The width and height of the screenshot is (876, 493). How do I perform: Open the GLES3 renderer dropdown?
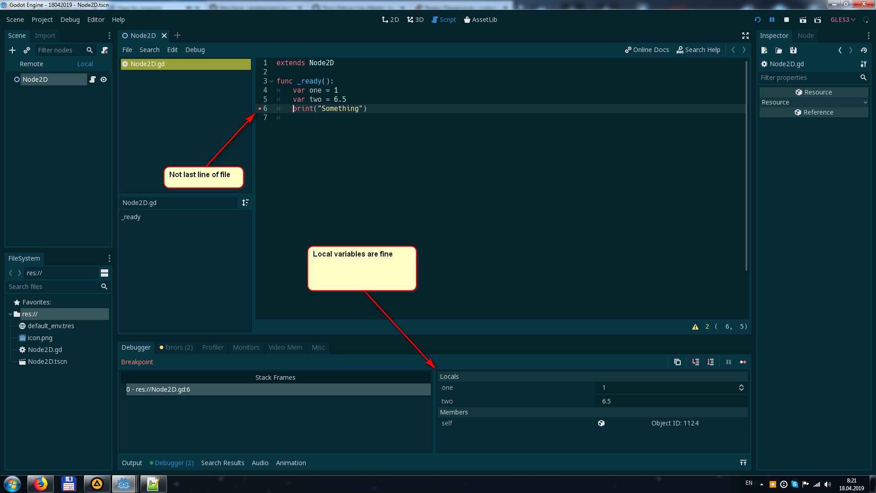click(x=843, y=20)
